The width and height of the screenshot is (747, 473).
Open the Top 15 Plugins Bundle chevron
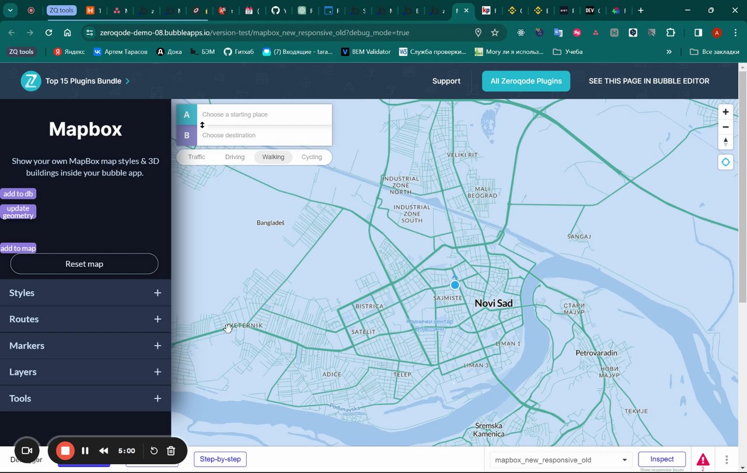tap(127, 81)
